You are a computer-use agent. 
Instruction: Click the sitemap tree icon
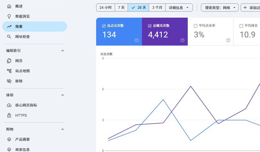(9, 71)
